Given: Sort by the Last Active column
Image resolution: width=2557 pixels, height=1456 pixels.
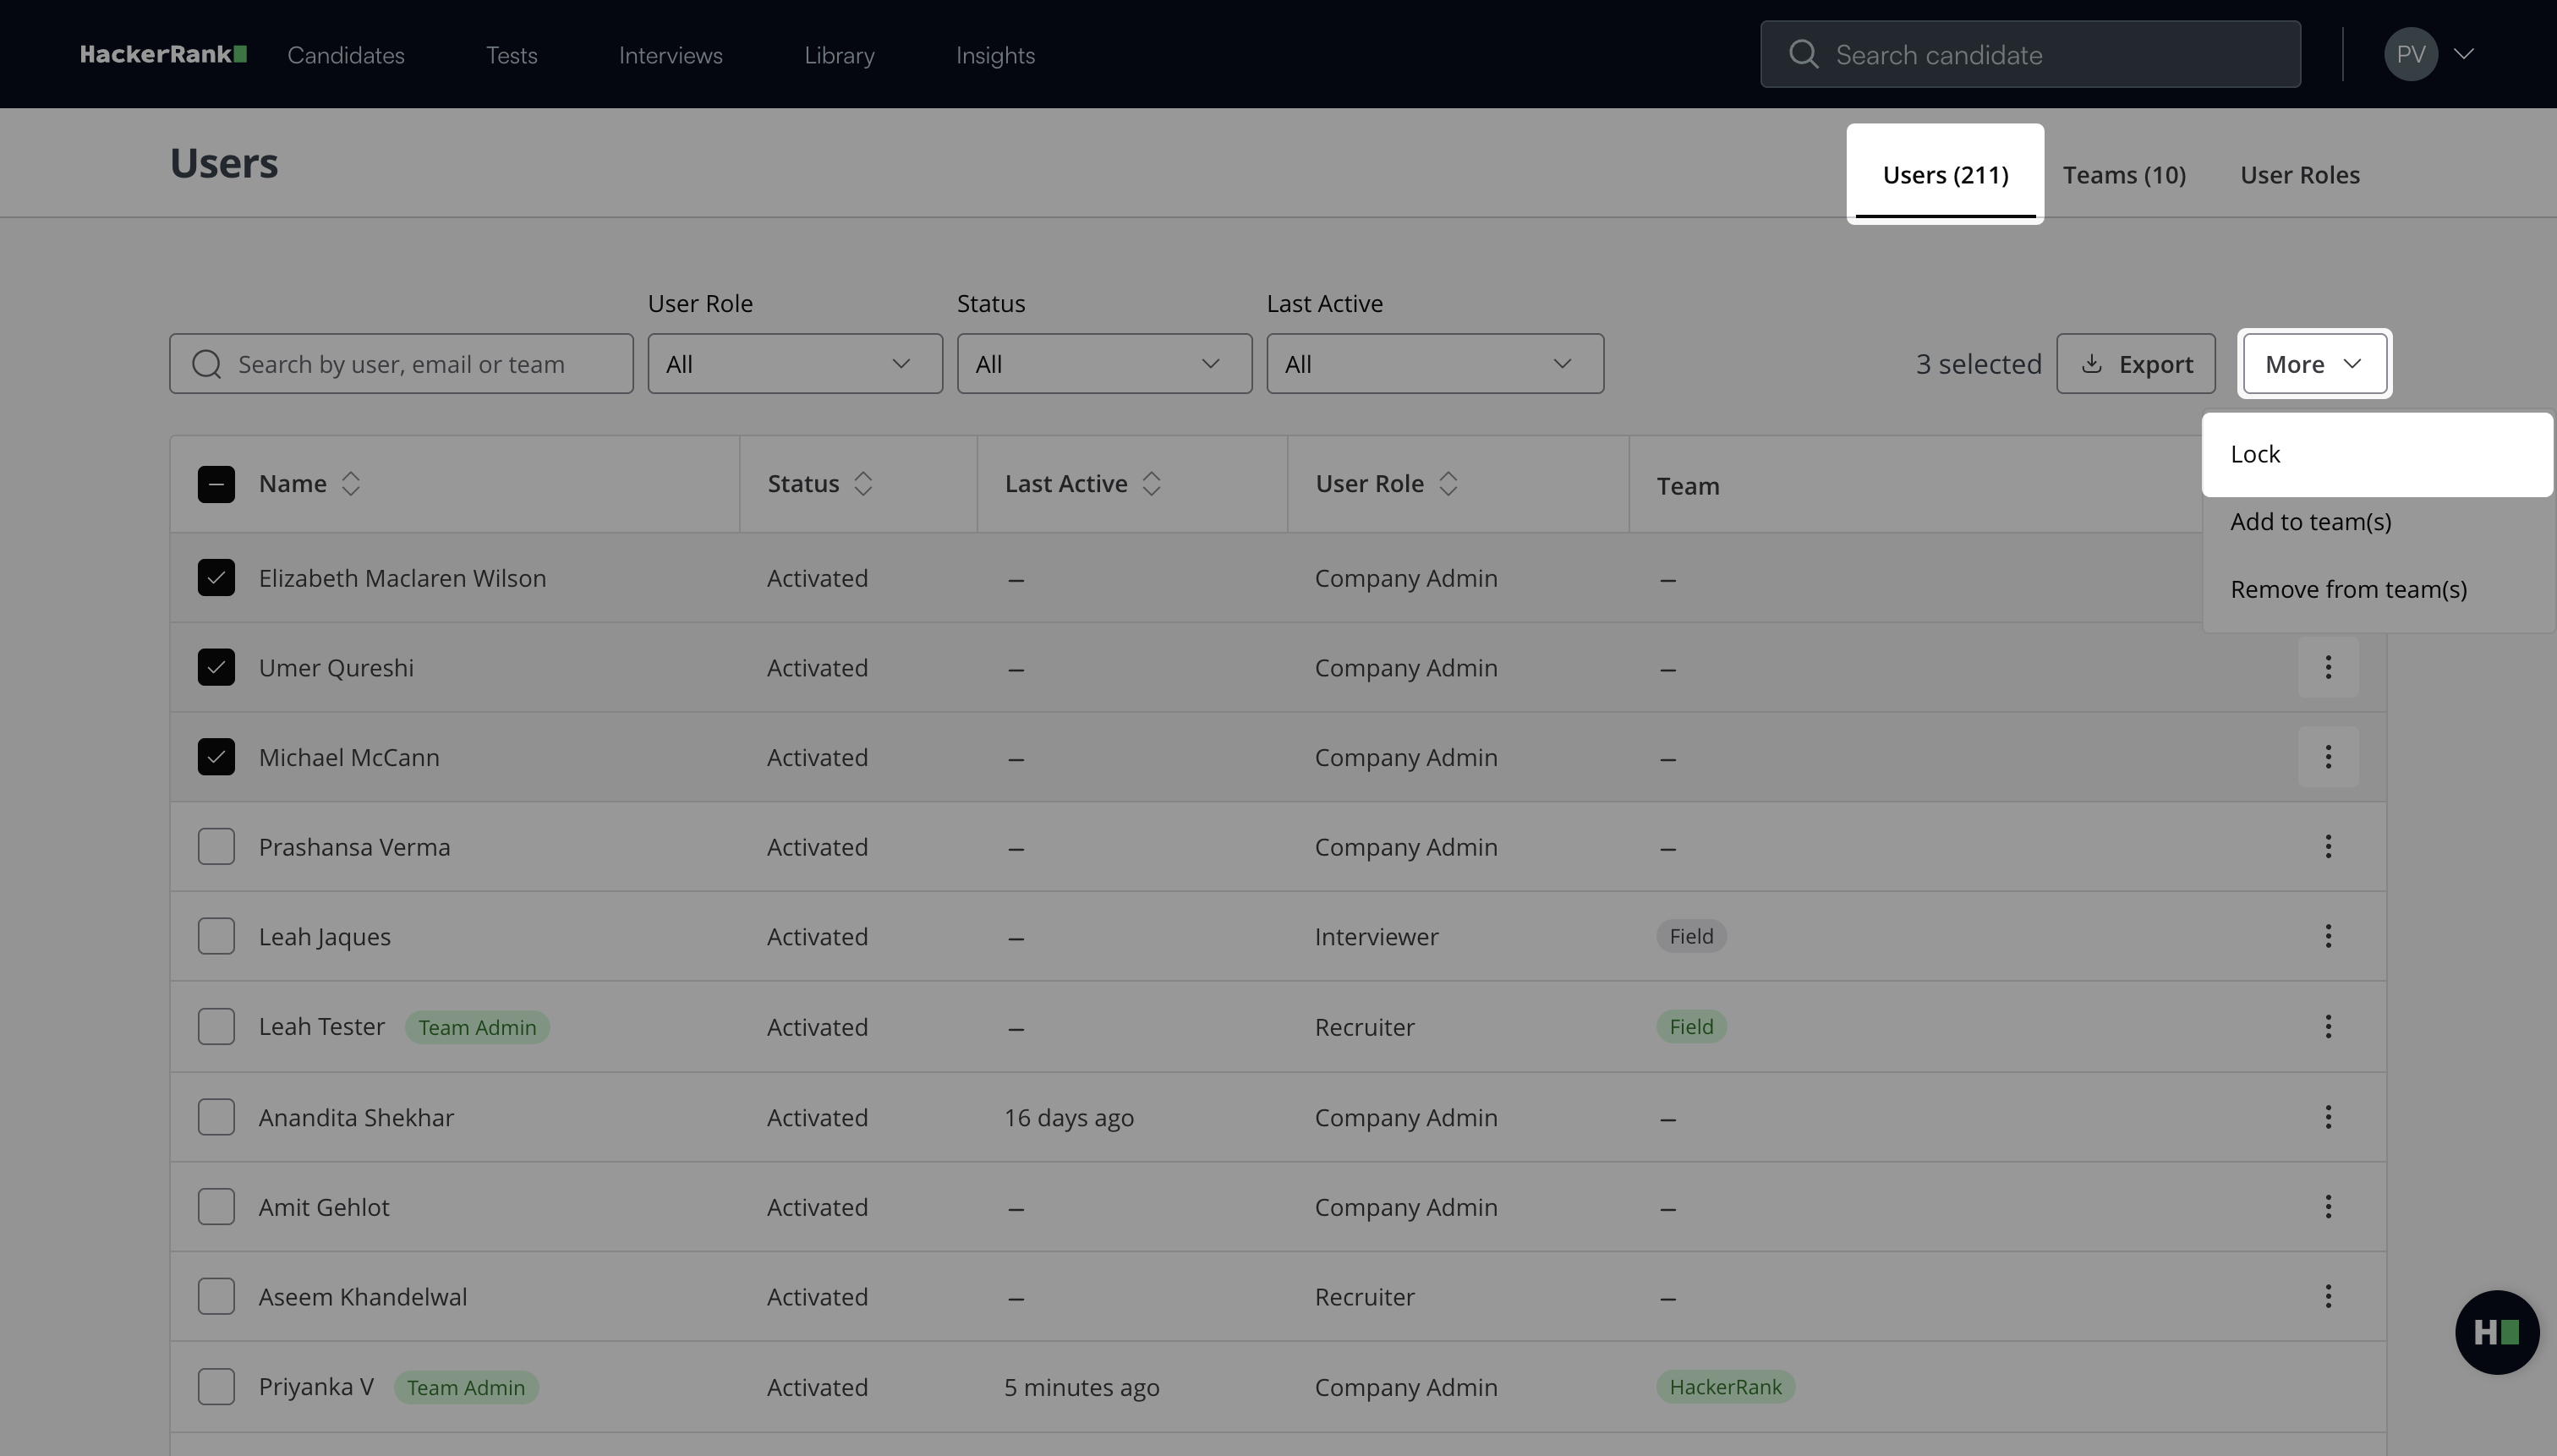Looking at the screenshot, I should 1151,484.
